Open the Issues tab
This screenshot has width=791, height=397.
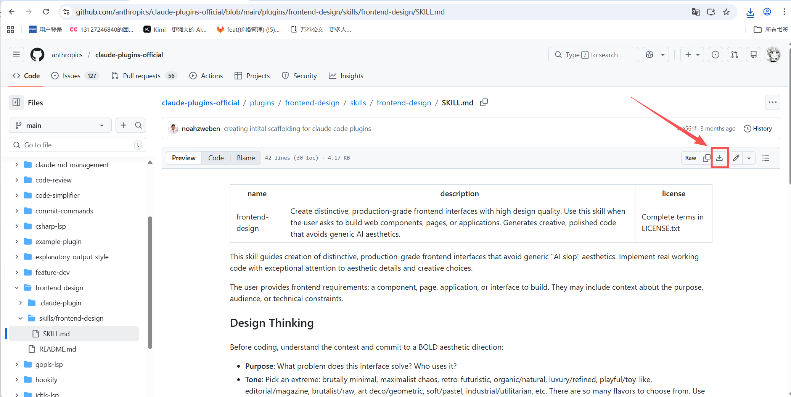click(x=75, y=76)
